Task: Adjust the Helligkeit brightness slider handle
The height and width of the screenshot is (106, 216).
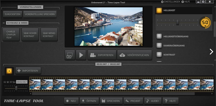Action: coord(178,22)
